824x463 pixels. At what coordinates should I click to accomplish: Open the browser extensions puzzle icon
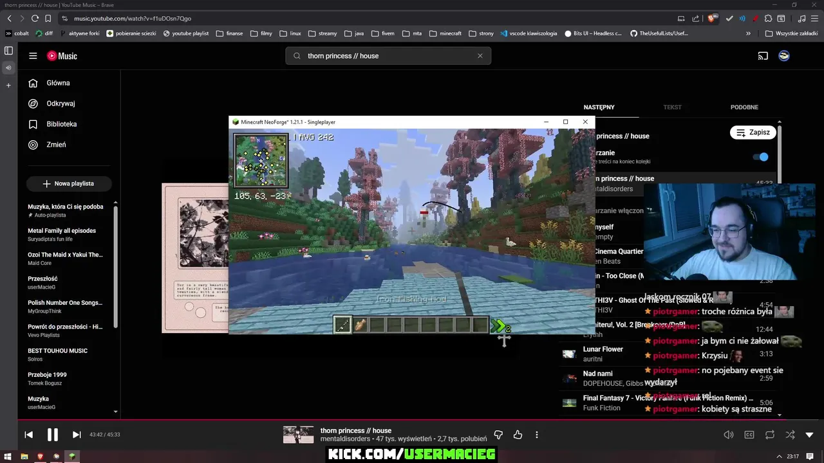point(768,19)
